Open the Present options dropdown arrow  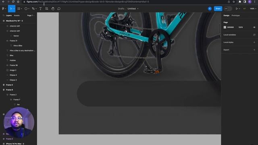click(x=239, y=9)
